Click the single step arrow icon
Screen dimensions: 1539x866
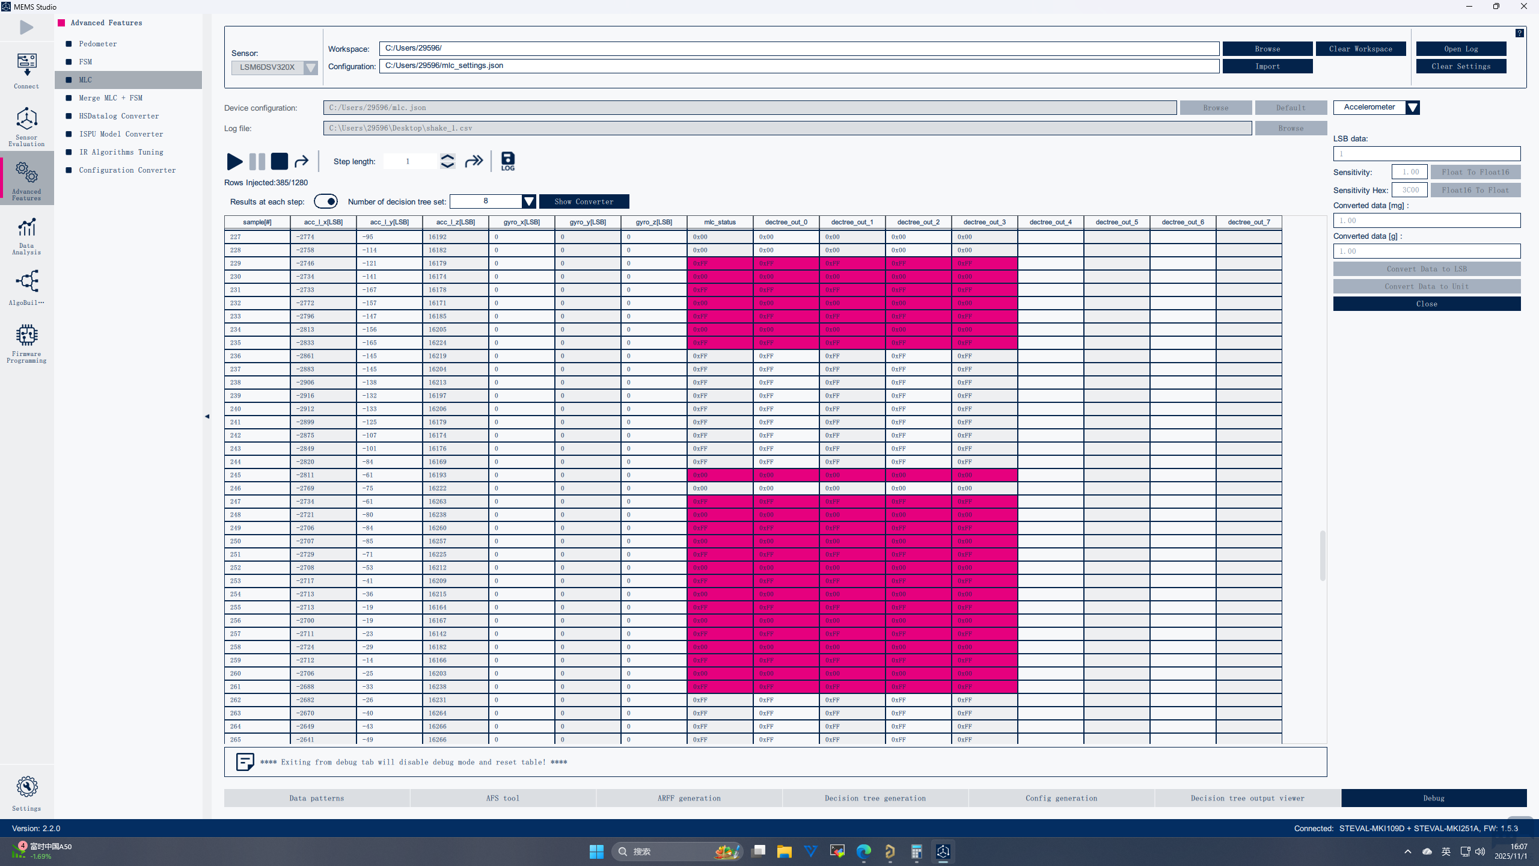click(301, 161)
